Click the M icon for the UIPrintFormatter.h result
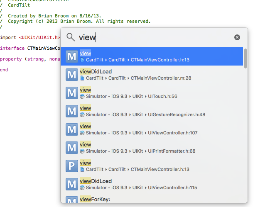The width and height of the screenshot is (275, 207). pos(72,148)
